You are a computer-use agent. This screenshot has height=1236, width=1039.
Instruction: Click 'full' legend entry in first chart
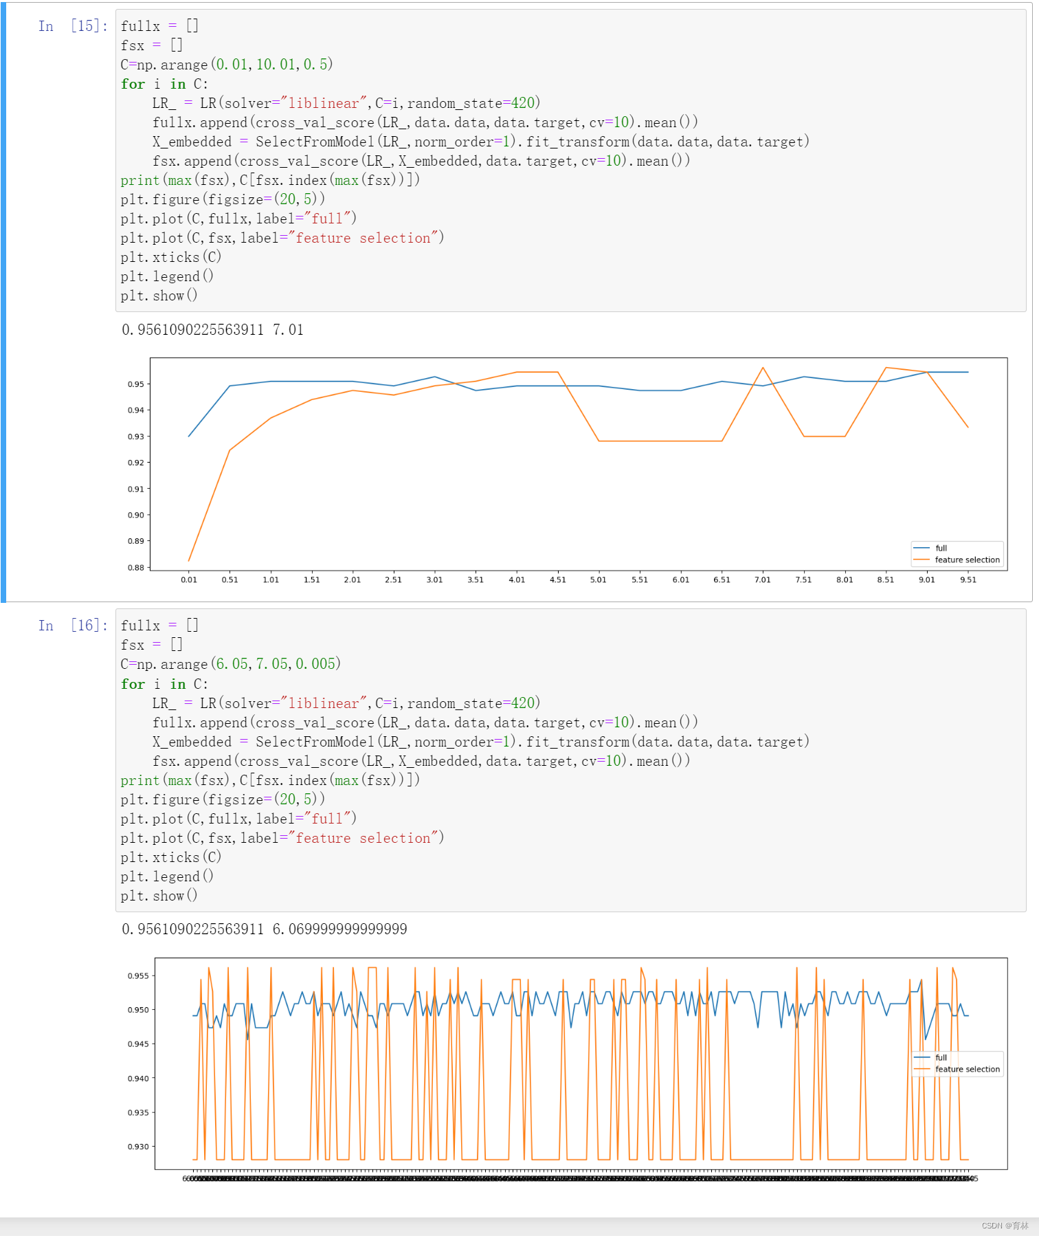[x=941, y=549]
